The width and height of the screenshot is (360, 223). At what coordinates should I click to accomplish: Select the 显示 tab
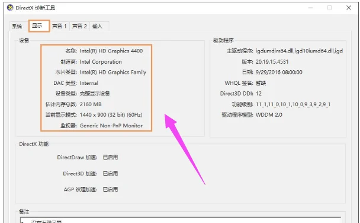[x=39, y=25]
